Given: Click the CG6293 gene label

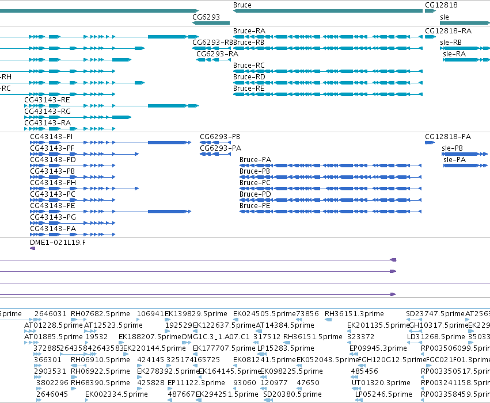Looking at the screenshot, I should coord(206,17).
